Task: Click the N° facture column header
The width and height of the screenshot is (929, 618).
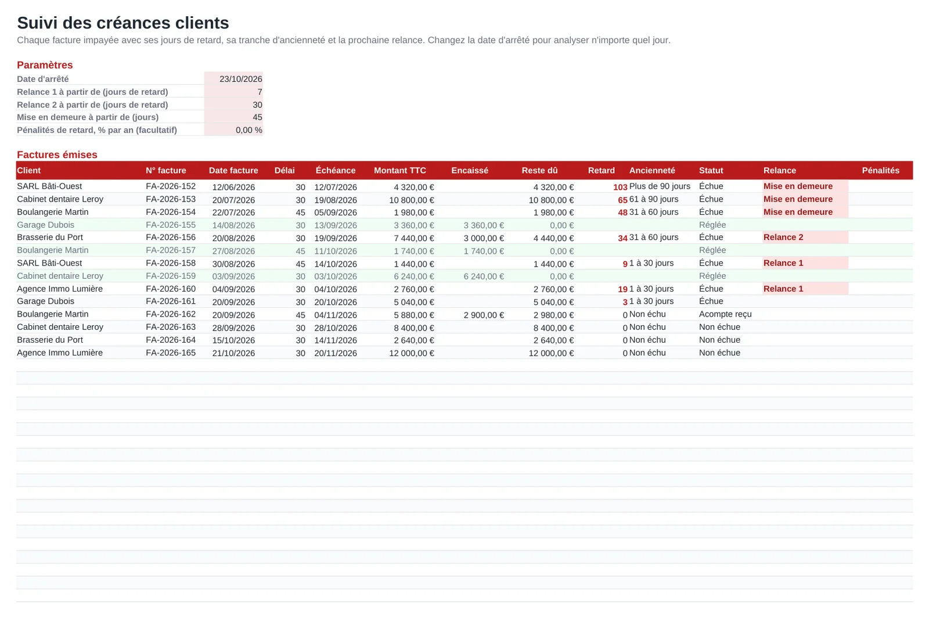Action: (x=166, y=170)
